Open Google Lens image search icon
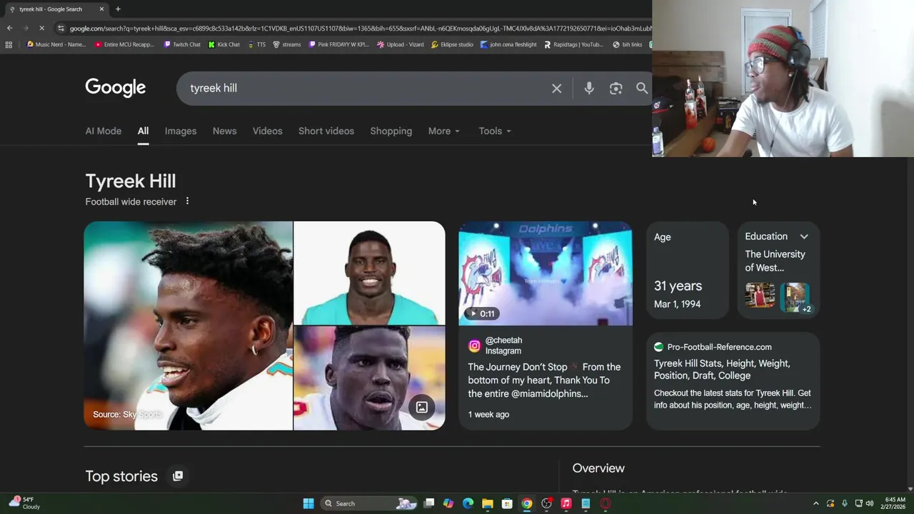The width and height of the screenshot is (914, 514). 616,89
